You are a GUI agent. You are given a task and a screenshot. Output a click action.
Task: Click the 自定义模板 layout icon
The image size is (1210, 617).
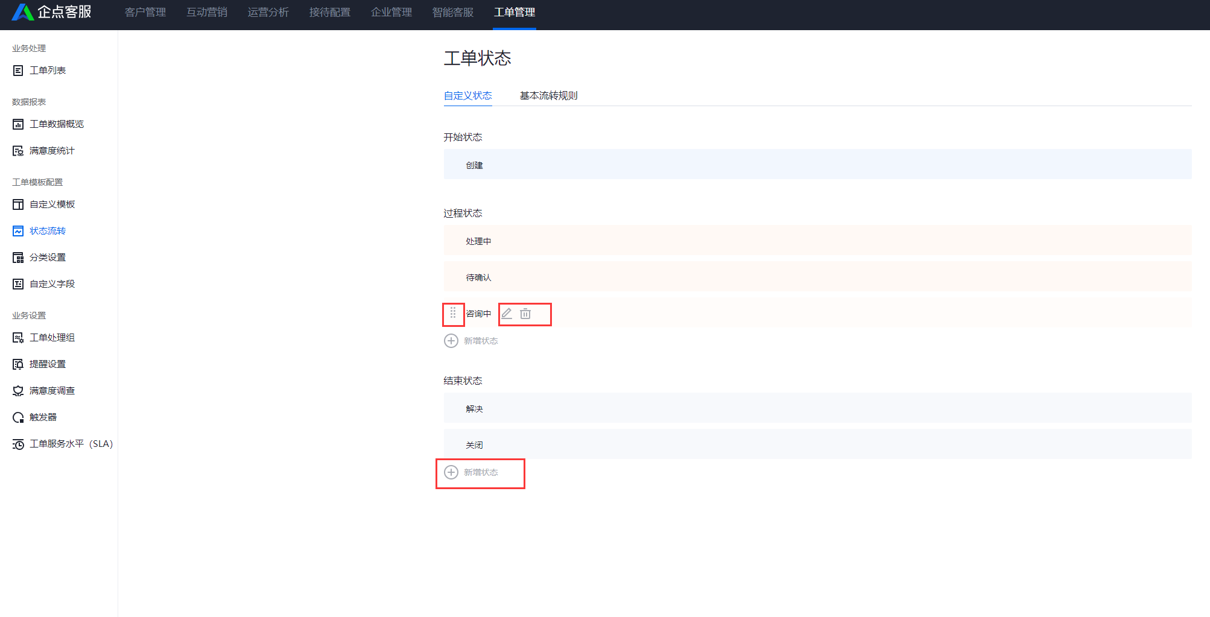coord(18,204)
